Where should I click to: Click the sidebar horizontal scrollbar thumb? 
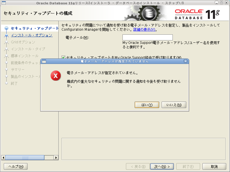(x=25, y=157)
